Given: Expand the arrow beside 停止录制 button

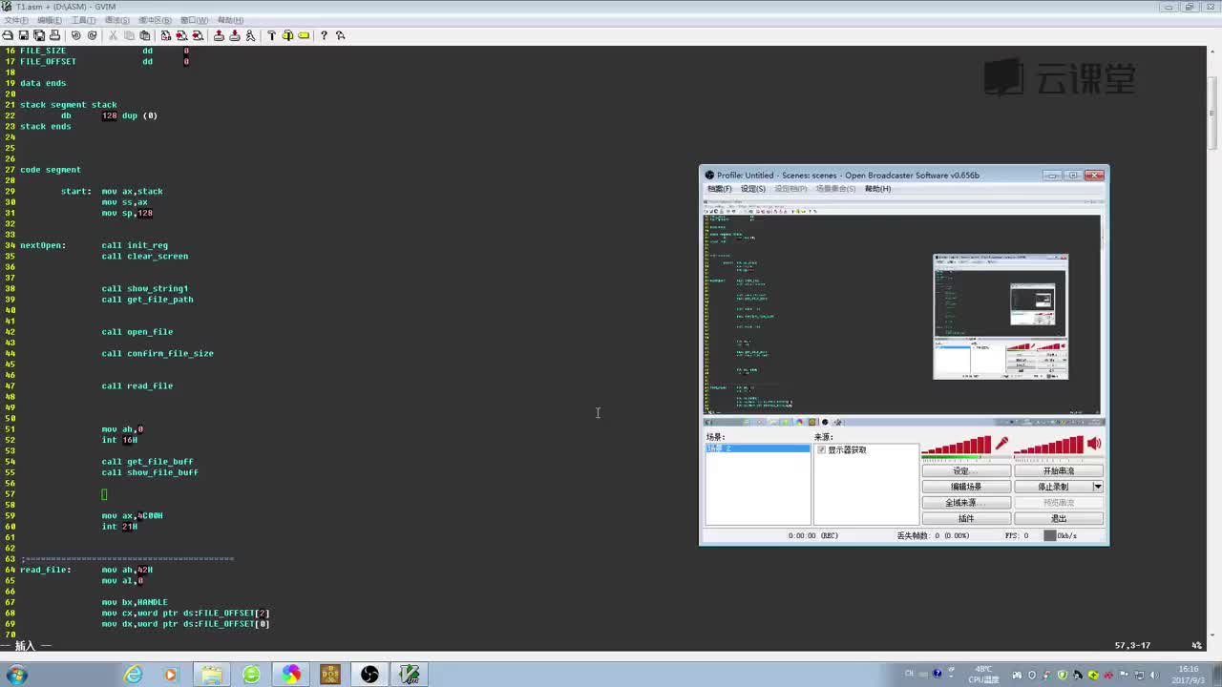Looking at the screenshot, I should click(x=1098, y=487).
